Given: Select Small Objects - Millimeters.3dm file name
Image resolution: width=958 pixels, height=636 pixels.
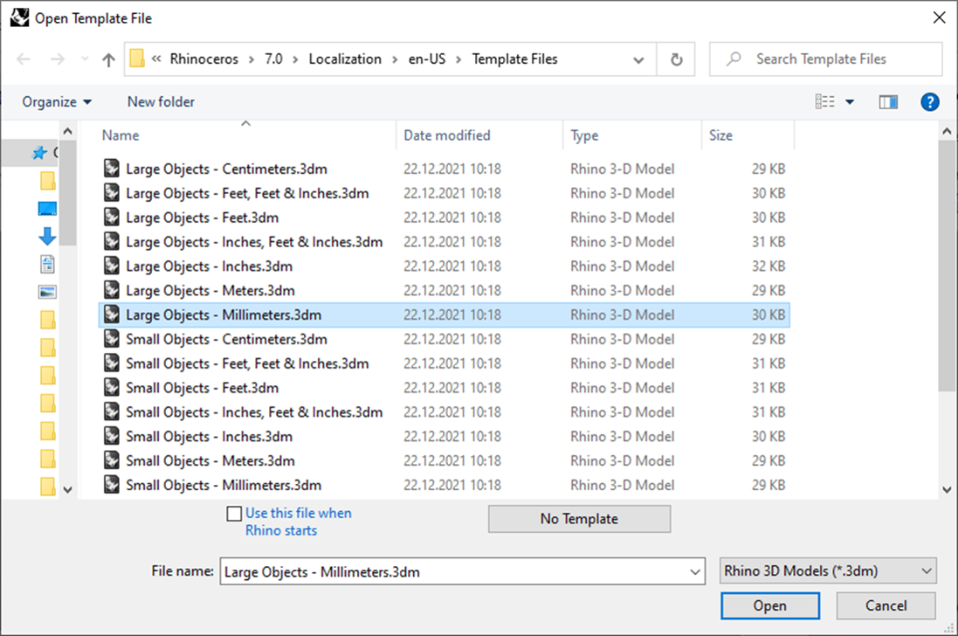Looking at the screenshot, I should point(224,485).
